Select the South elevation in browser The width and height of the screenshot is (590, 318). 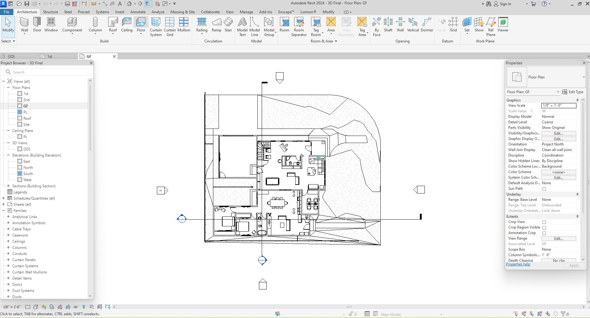pyautogui.click(x=28, y=174)
